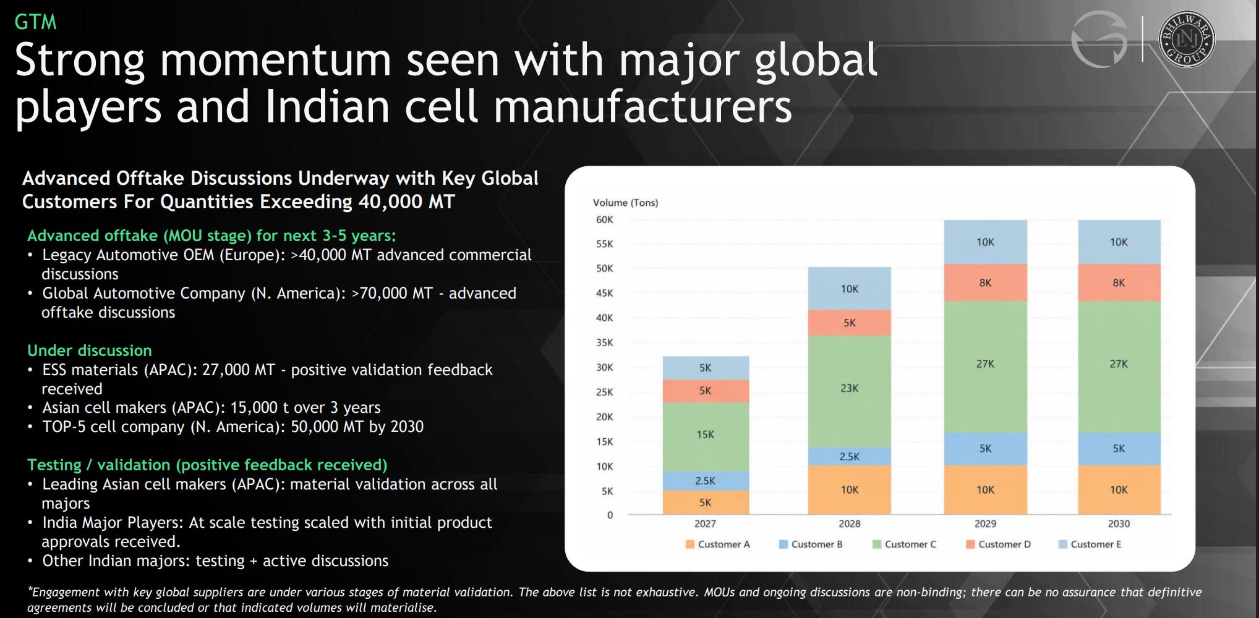Click the "Legacy Automotive OEM (Europe)" bullet
The height and width of the screenshot is (618, 1259).
pyautogui.click(x=280, y=265)
